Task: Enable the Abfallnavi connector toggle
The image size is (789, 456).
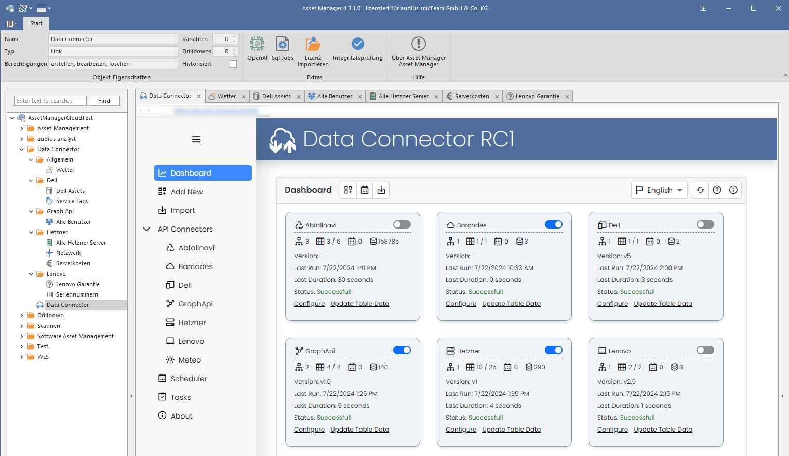Action: click(402, 224)
